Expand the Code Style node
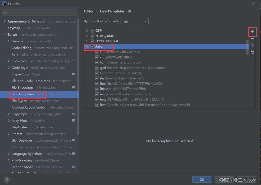Viewport: 261px width, 185px height. [9, 68]
